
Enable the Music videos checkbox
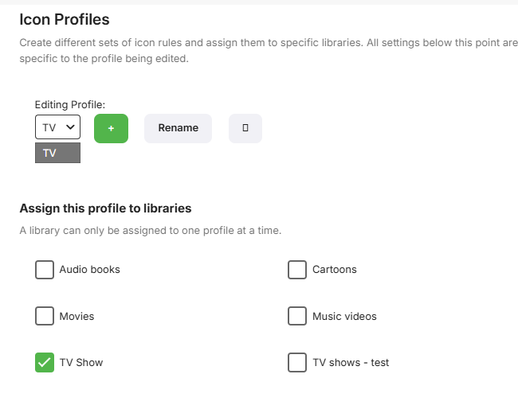[x=297, y=316]
